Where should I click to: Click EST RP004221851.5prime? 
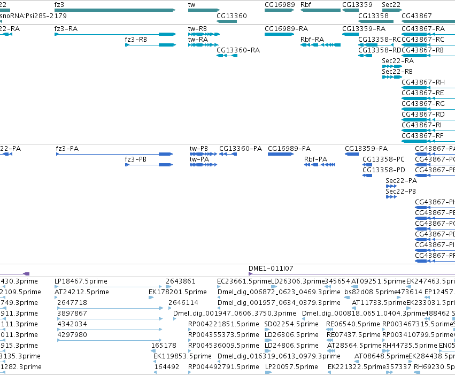click(189, 330)
